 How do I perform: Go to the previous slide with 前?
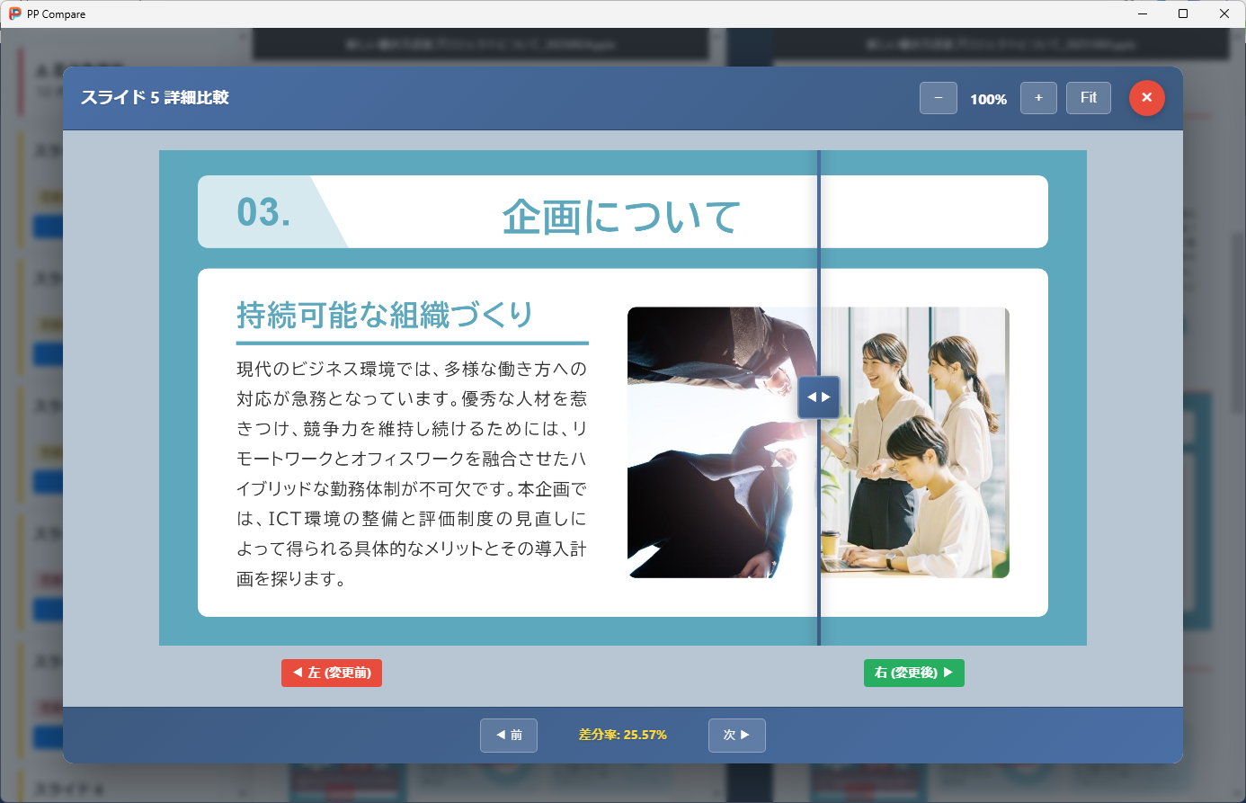click(x=508, y=735)
